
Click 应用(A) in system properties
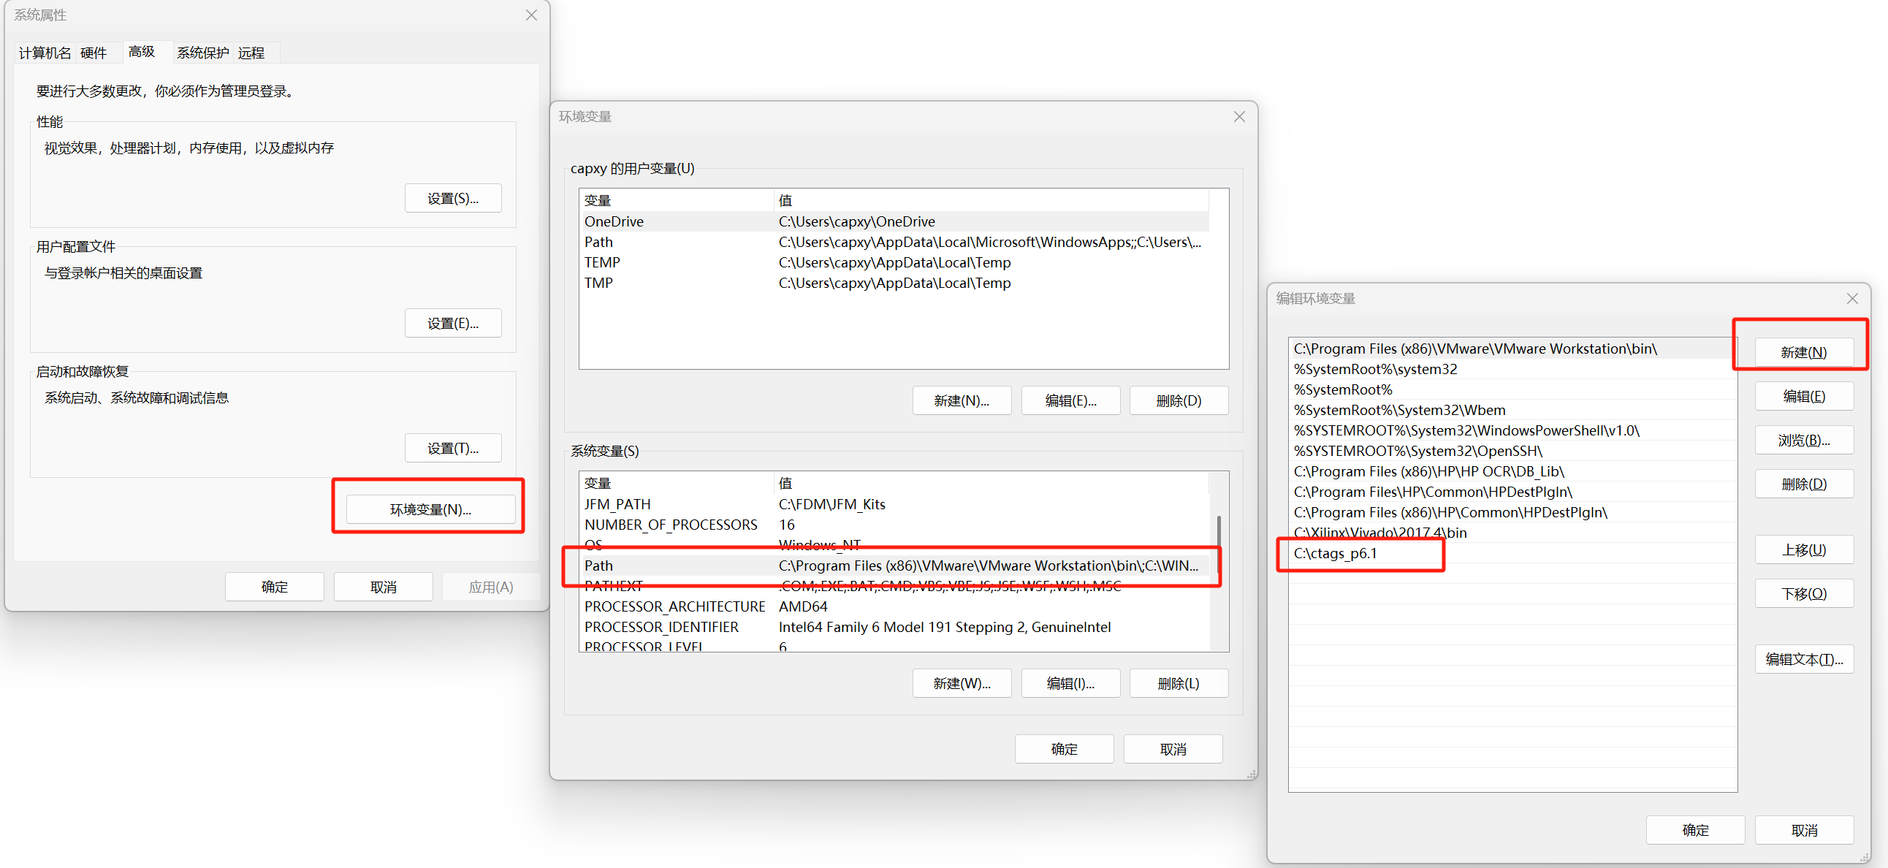490,586
